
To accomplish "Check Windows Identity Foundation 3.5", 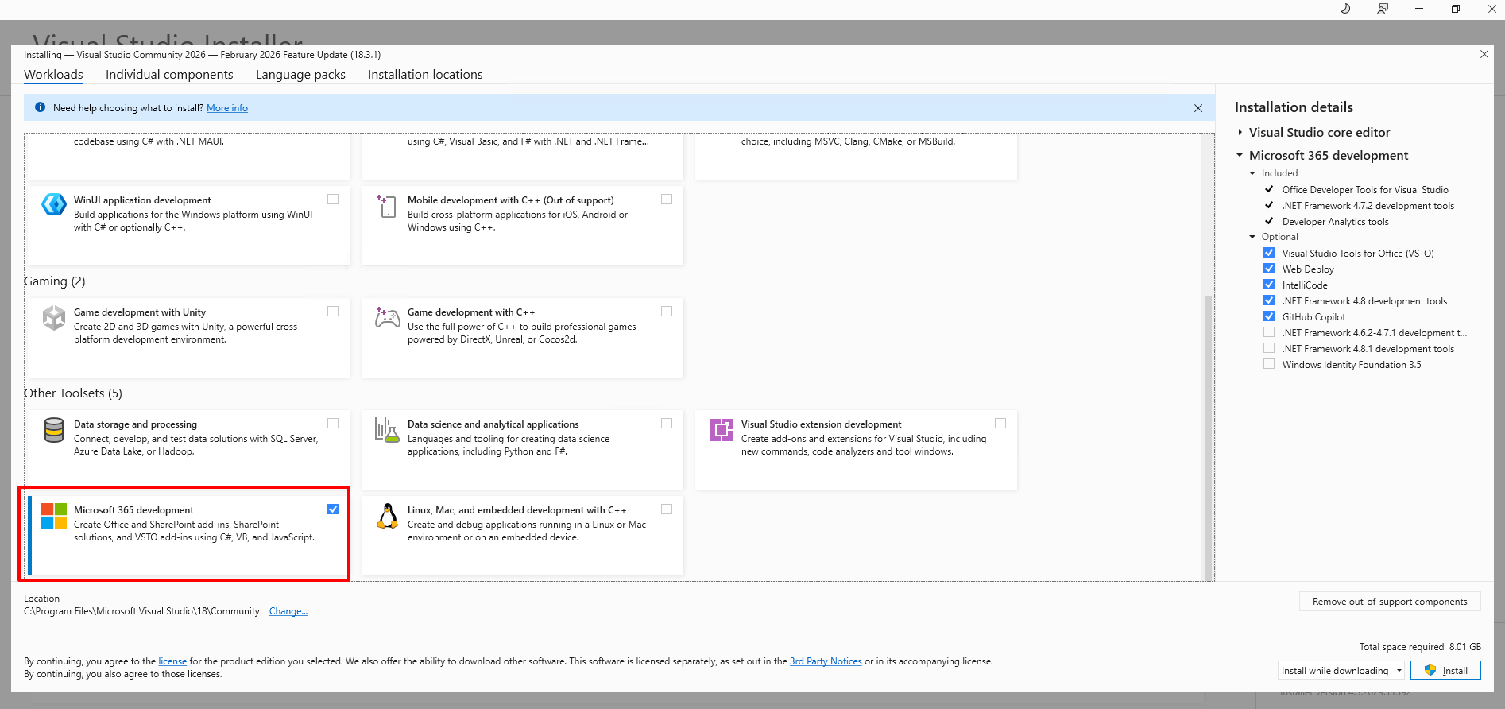I will 1269,364.
